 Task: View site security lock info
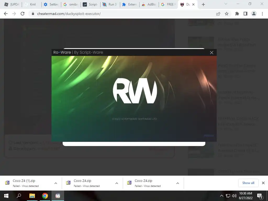pos(33,14)
